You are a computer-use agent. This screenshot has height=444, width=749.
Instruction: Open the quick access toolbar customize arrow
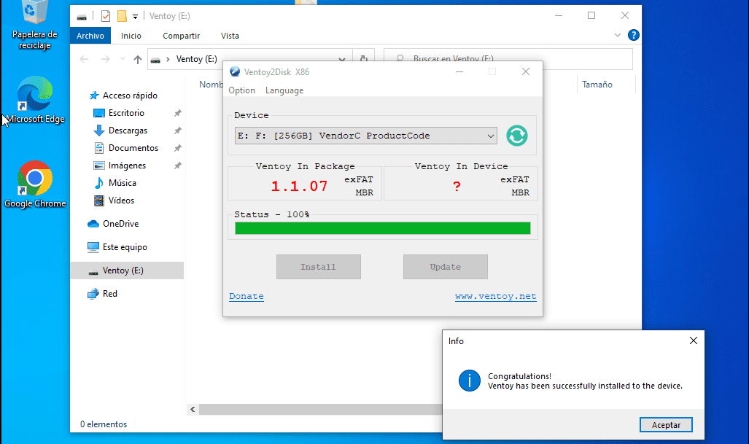point(135,16)
